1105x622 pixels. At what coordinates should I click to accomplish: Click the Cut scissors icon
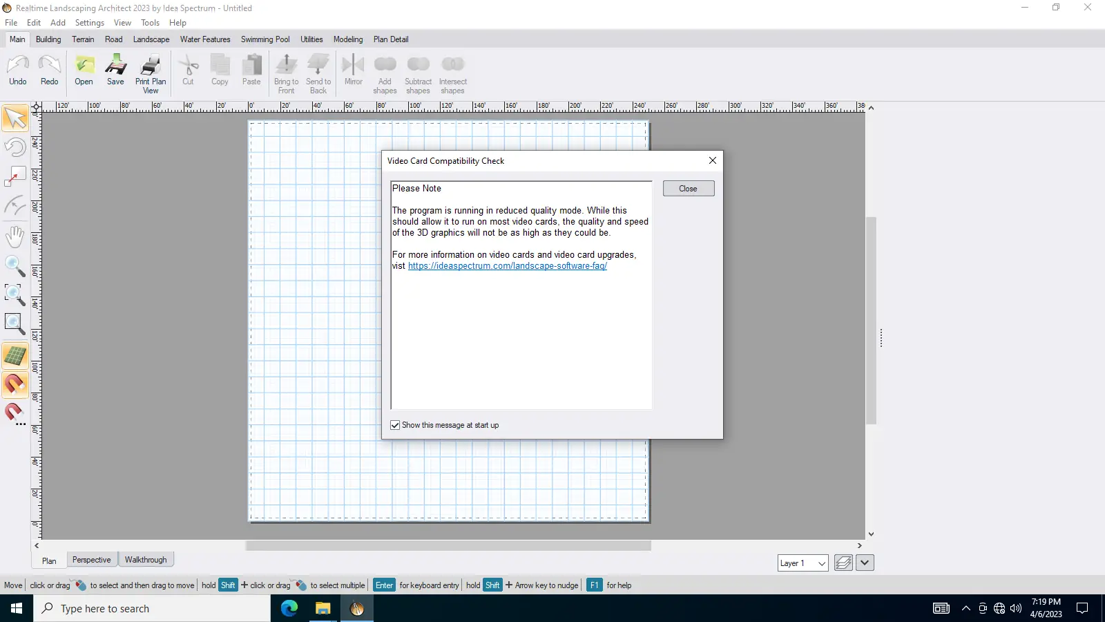(188, 70)
